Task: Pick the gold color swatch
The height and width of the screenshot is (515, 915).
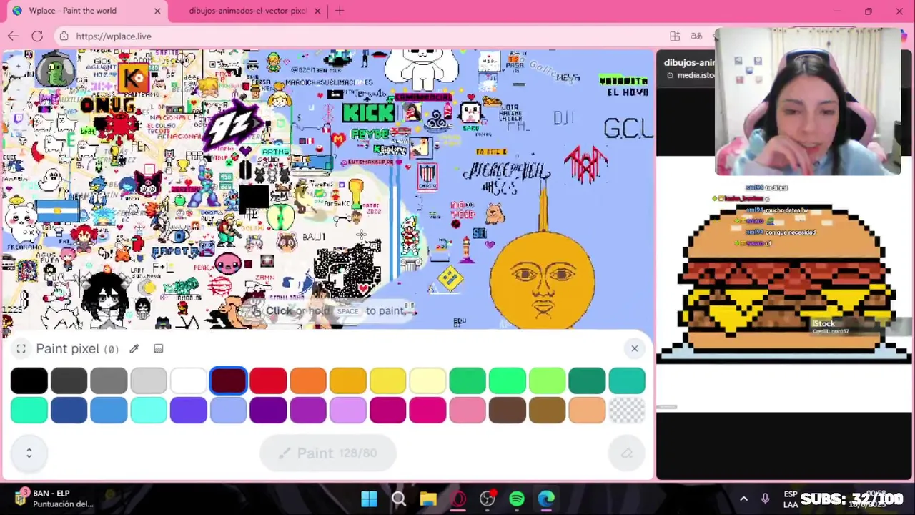Action: [348, 381]
